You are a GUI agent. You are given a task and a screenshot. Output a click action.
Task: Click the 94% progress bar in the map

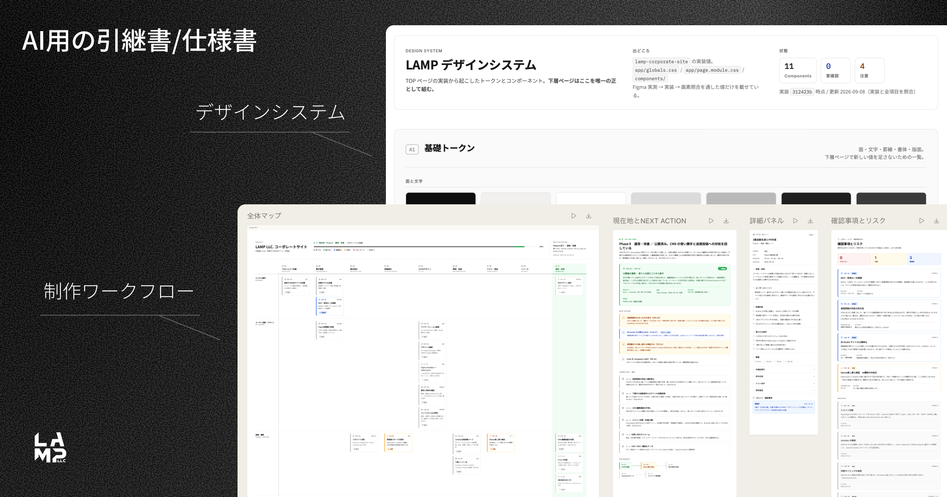pyautogui.click(x=425, y=247)
